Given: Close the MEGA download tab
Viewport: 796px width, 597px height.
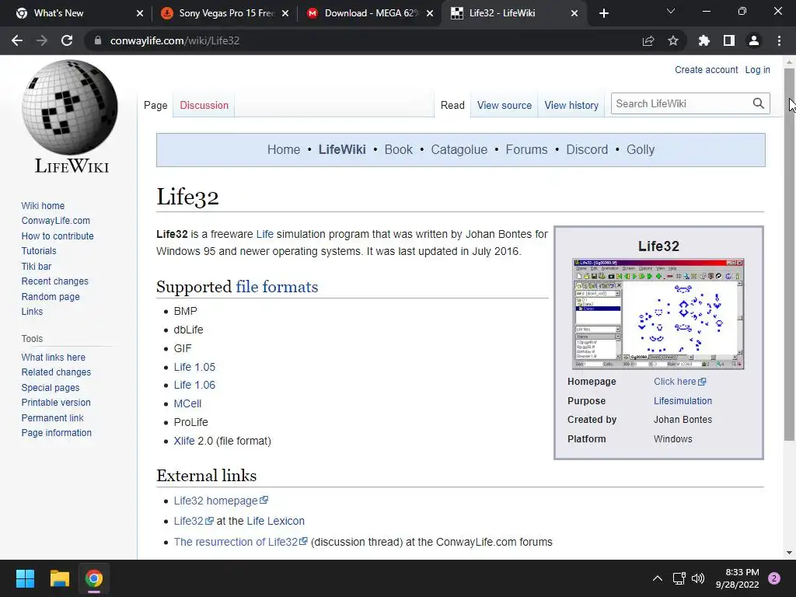Looking at the screenshot, I should [430, 13].
